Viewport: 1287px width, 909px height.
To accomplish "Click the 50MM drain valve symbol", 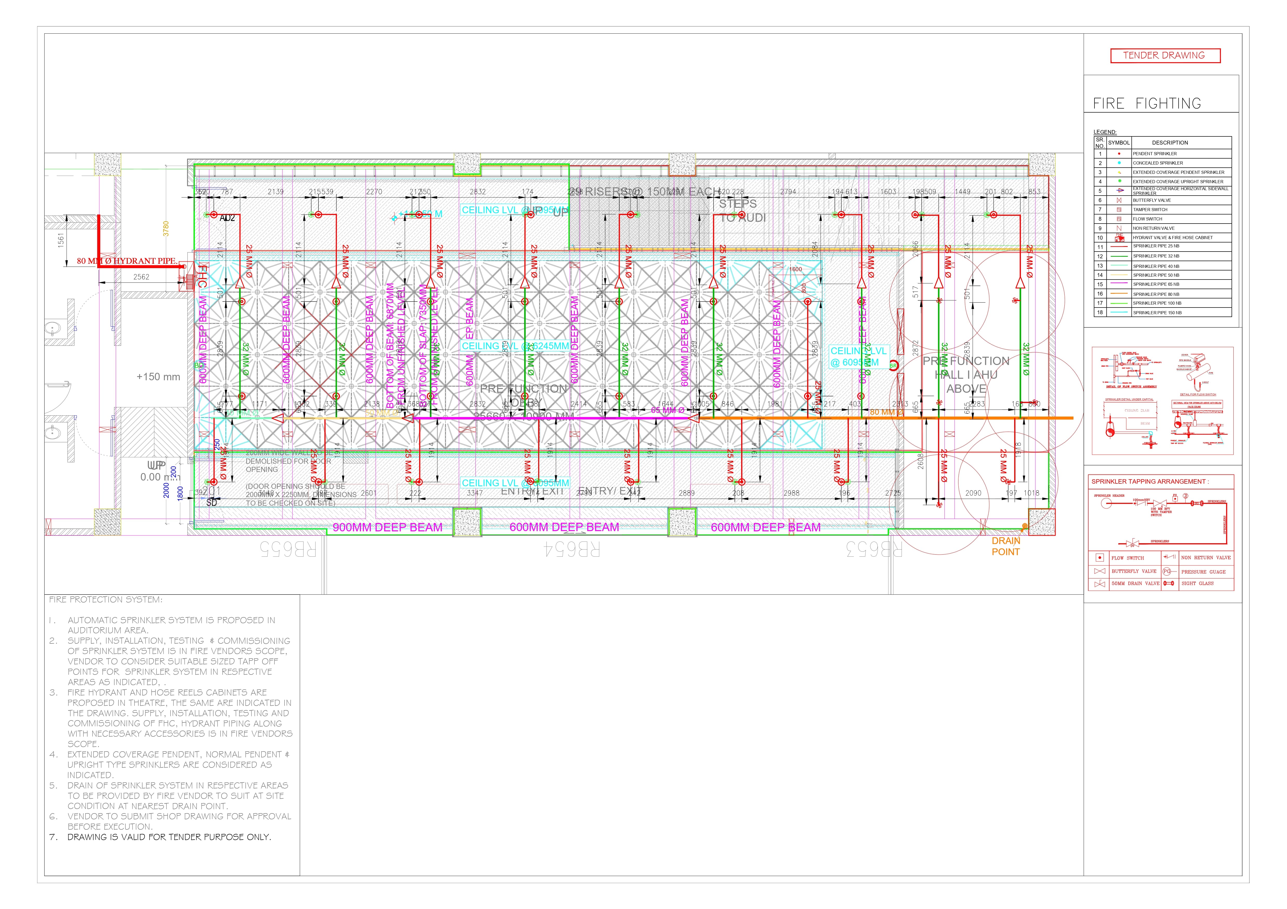I will 1099,584.
